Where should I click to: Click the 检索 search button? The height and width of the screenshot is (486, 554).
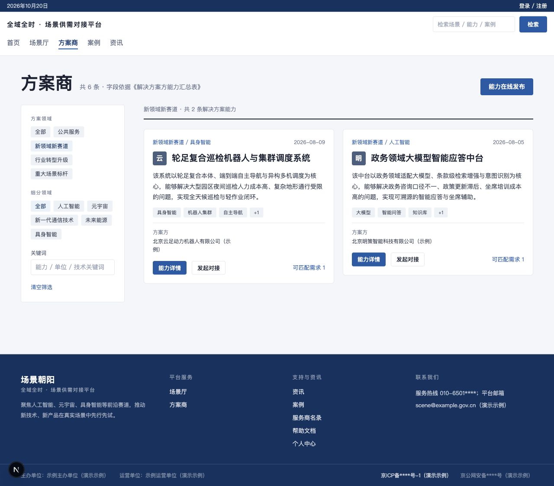(x=533, y=24)
